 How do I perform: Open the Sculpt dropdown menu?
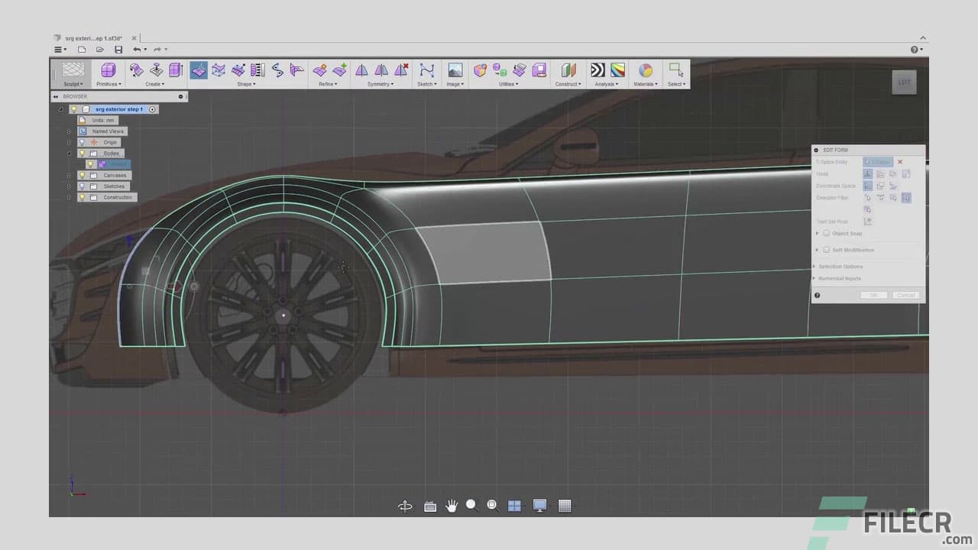pyautogui.click(x=73, y=84)
